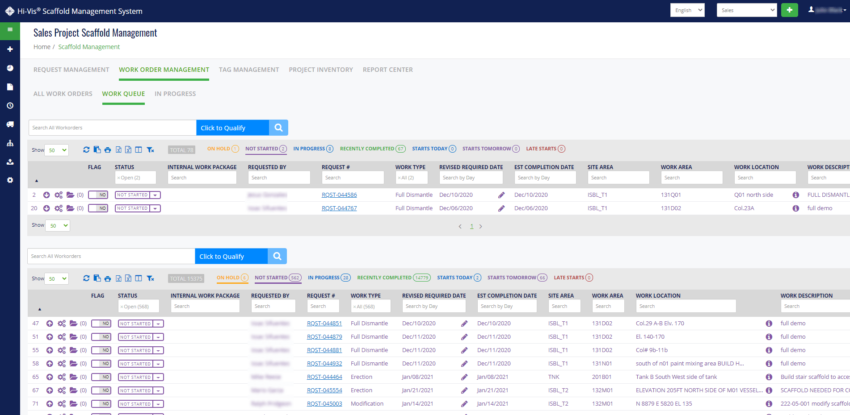Click refresh icon in the top grid toolbar
Image resolution: width=850 pixels, height=415 pixels.
[86, 150]
